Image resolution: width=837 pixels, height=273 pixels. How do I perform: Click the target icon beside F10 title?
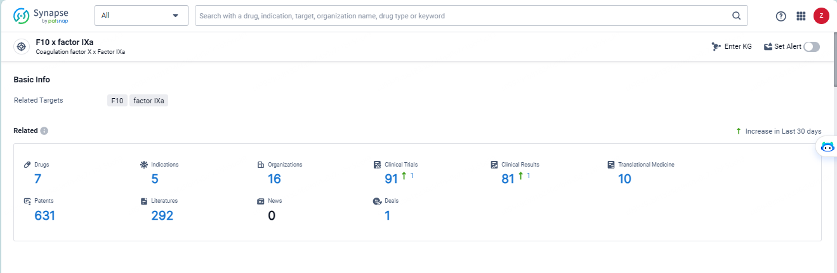pyautogui.click(x=22, y=47)
